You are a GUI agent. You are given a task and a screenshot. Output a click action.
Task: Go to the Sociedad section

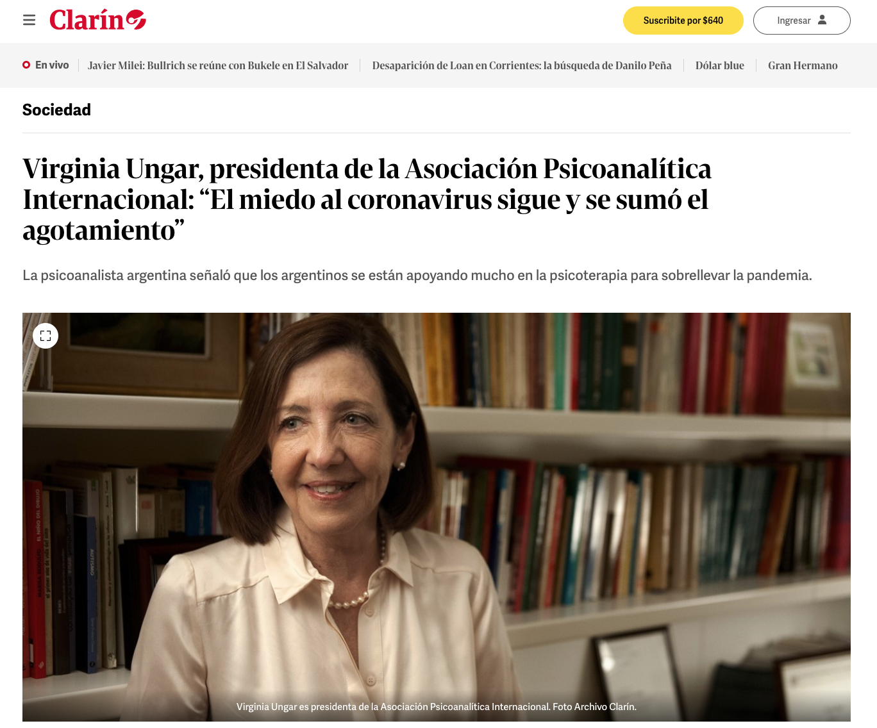[x=56, y=110]
